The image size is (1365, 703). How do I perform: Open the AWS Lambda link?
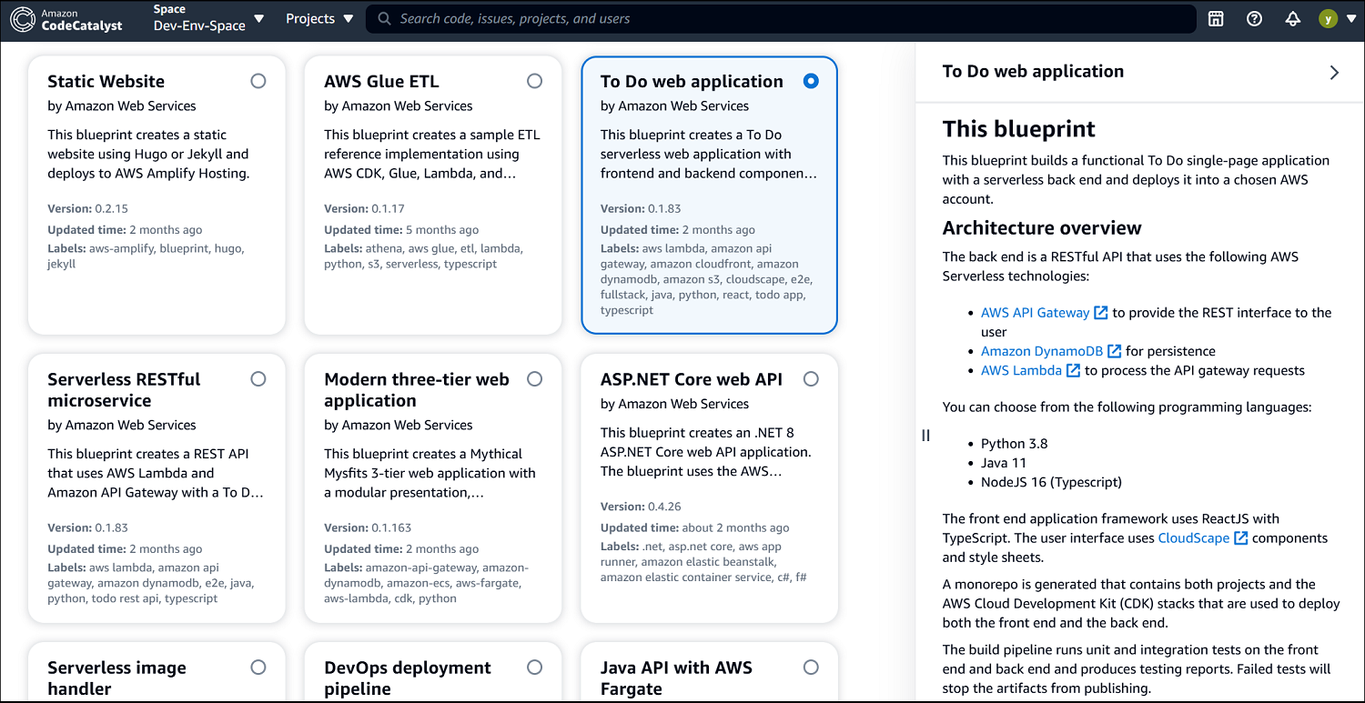click(x=1021, y=370)
